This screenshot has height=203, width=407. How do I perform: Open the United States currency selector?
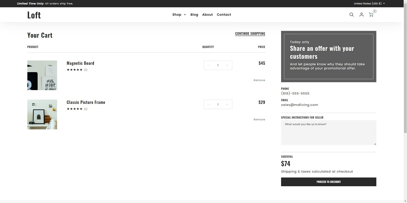(369, 3)
